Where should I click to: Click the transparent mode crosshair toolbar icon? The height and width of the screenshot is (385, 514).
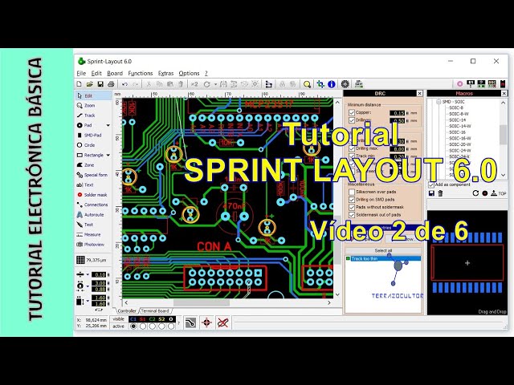coord(320,84)
